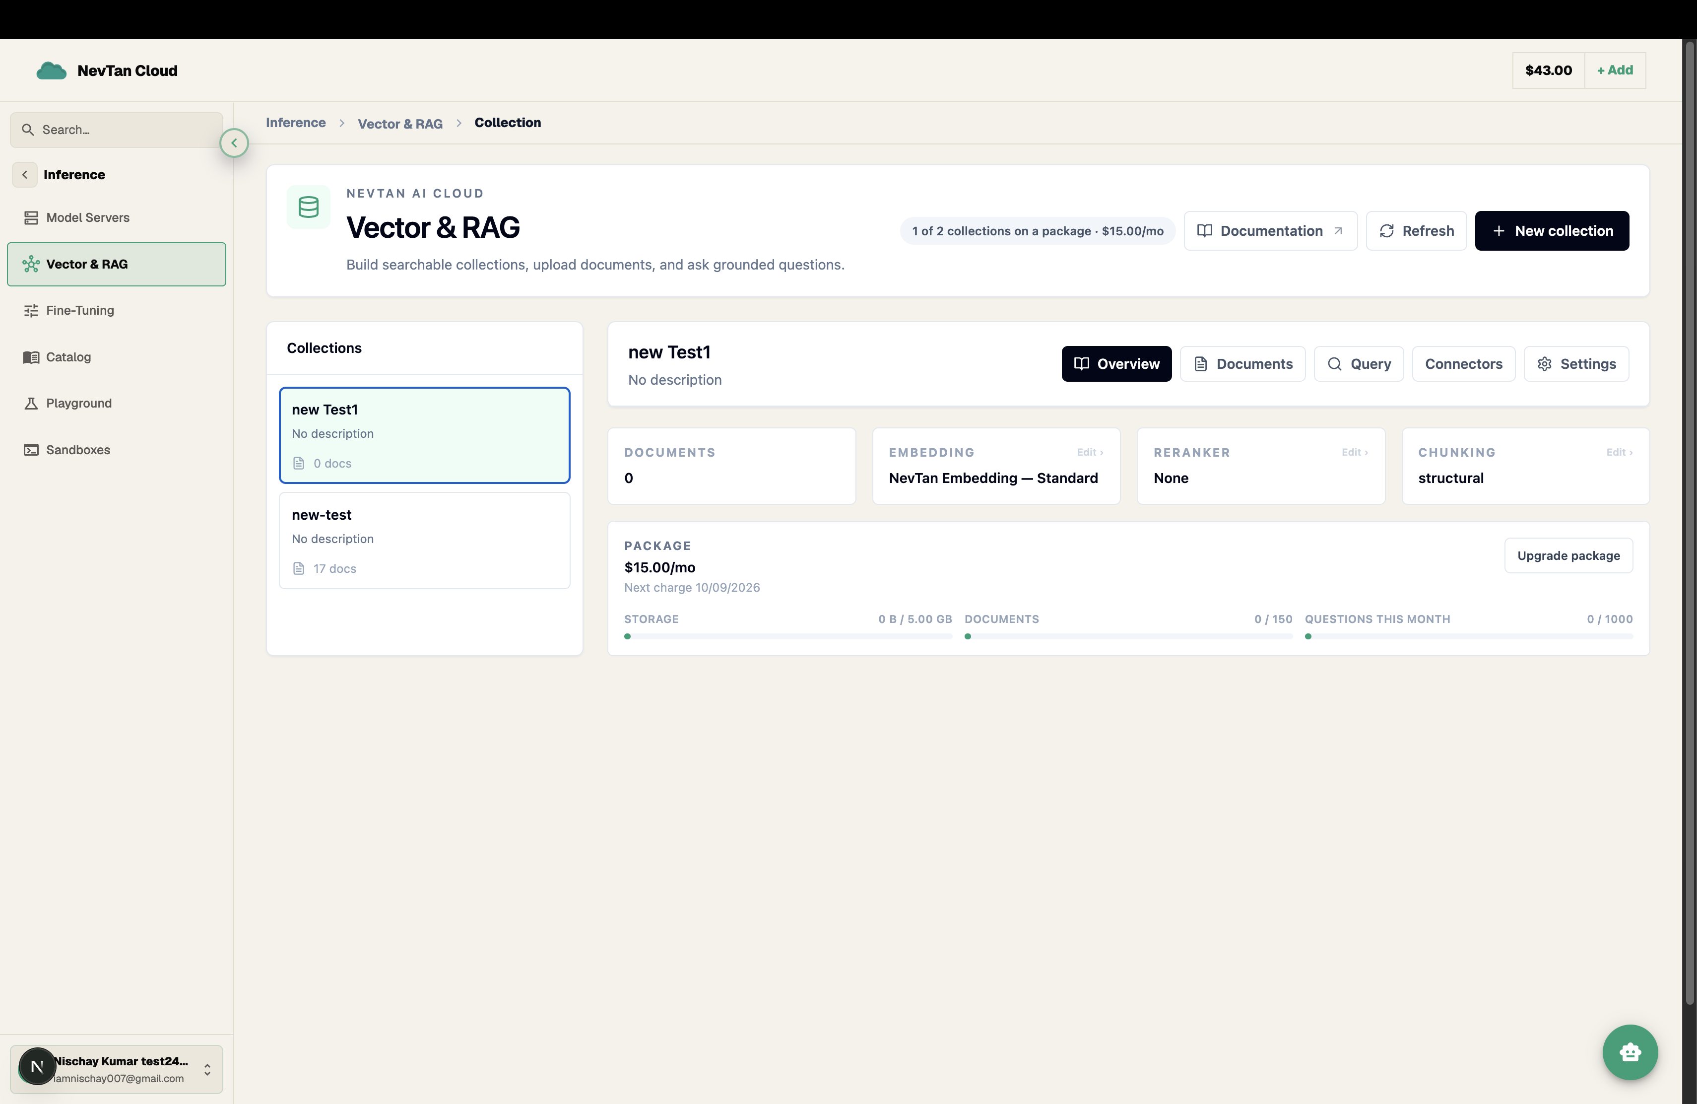Click the green database icon in header
The image size is (1697, 1104).
[308, 207]
